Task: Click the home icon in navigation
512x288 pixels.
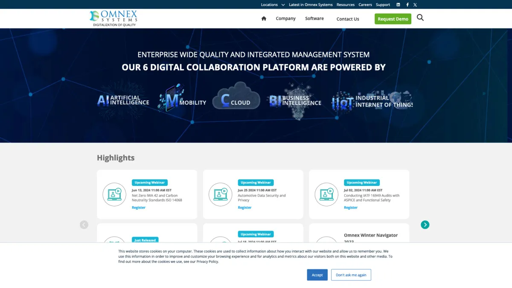Action: coord(264,18)
